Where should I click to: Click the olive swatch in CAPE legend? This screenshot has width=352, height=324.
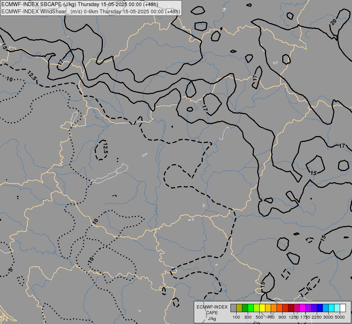pyautogui.click(x=239, y=308)
